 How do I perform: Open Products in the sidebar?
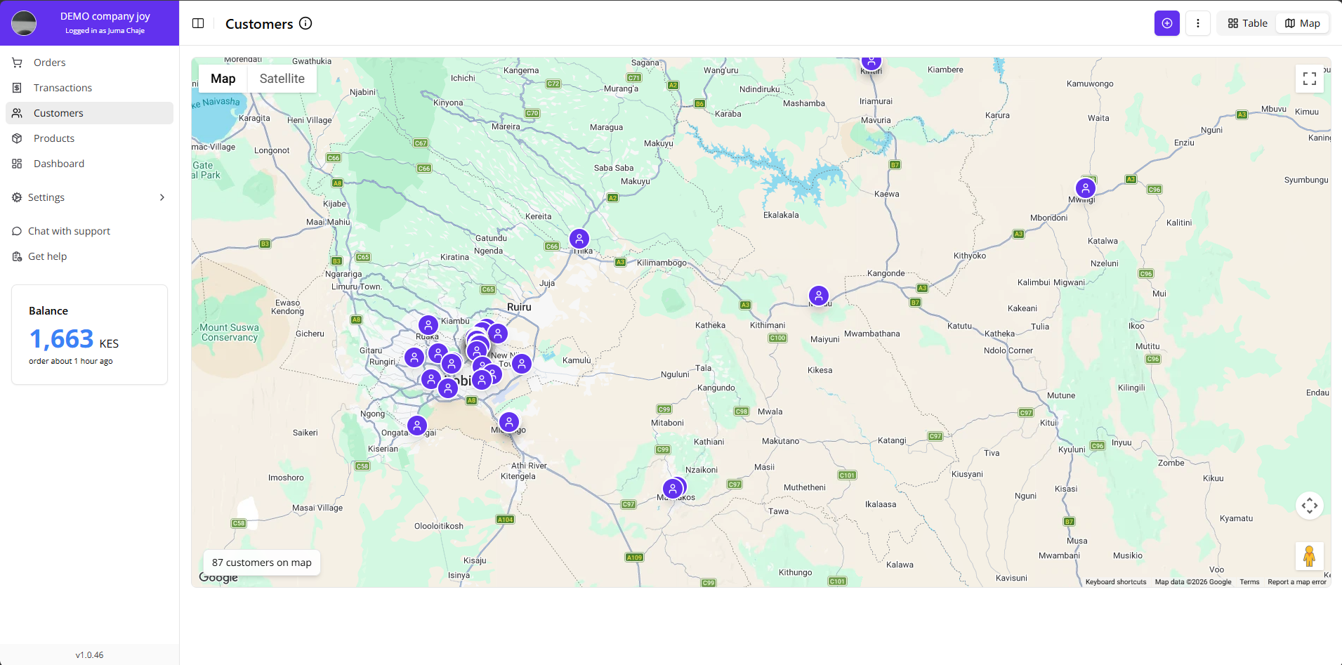[x=89, y=138]
